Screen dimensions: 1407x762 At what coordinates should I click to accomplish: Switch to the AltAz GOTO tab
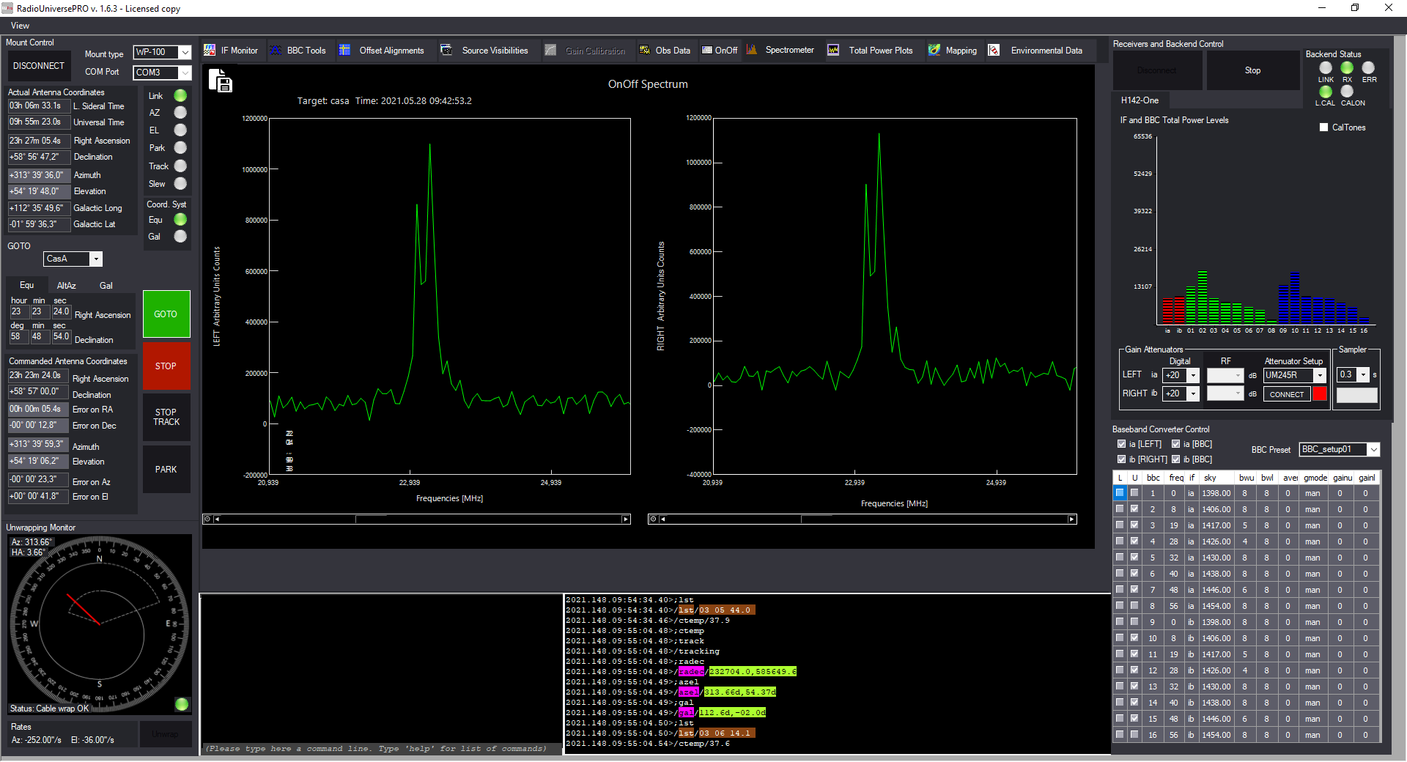point(67,286)
